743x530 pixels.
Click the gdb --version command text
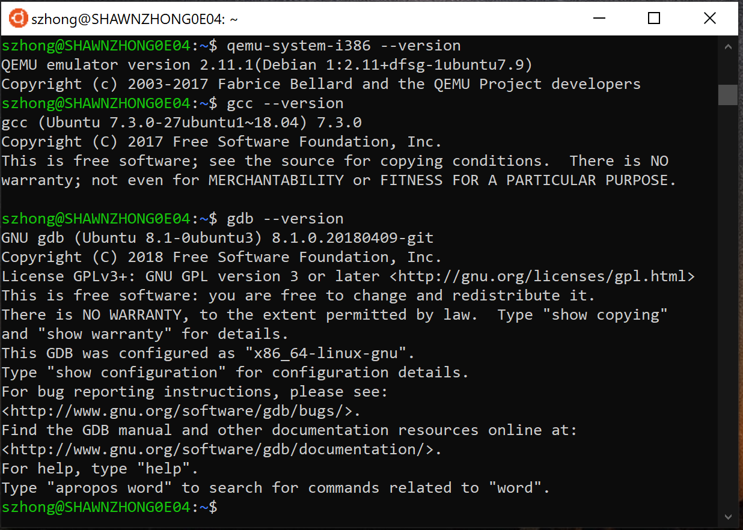285,219
